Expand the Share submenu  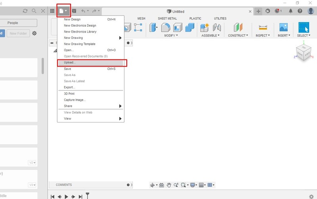tap(91, 106)
